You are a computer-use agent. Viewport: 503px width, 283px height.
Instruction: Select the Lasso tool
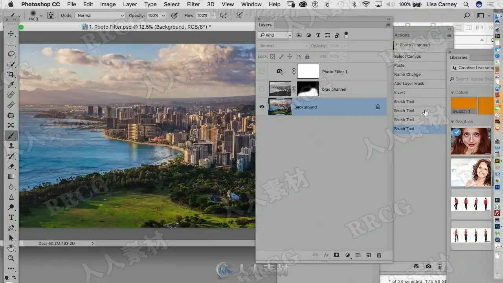(11, 54)
